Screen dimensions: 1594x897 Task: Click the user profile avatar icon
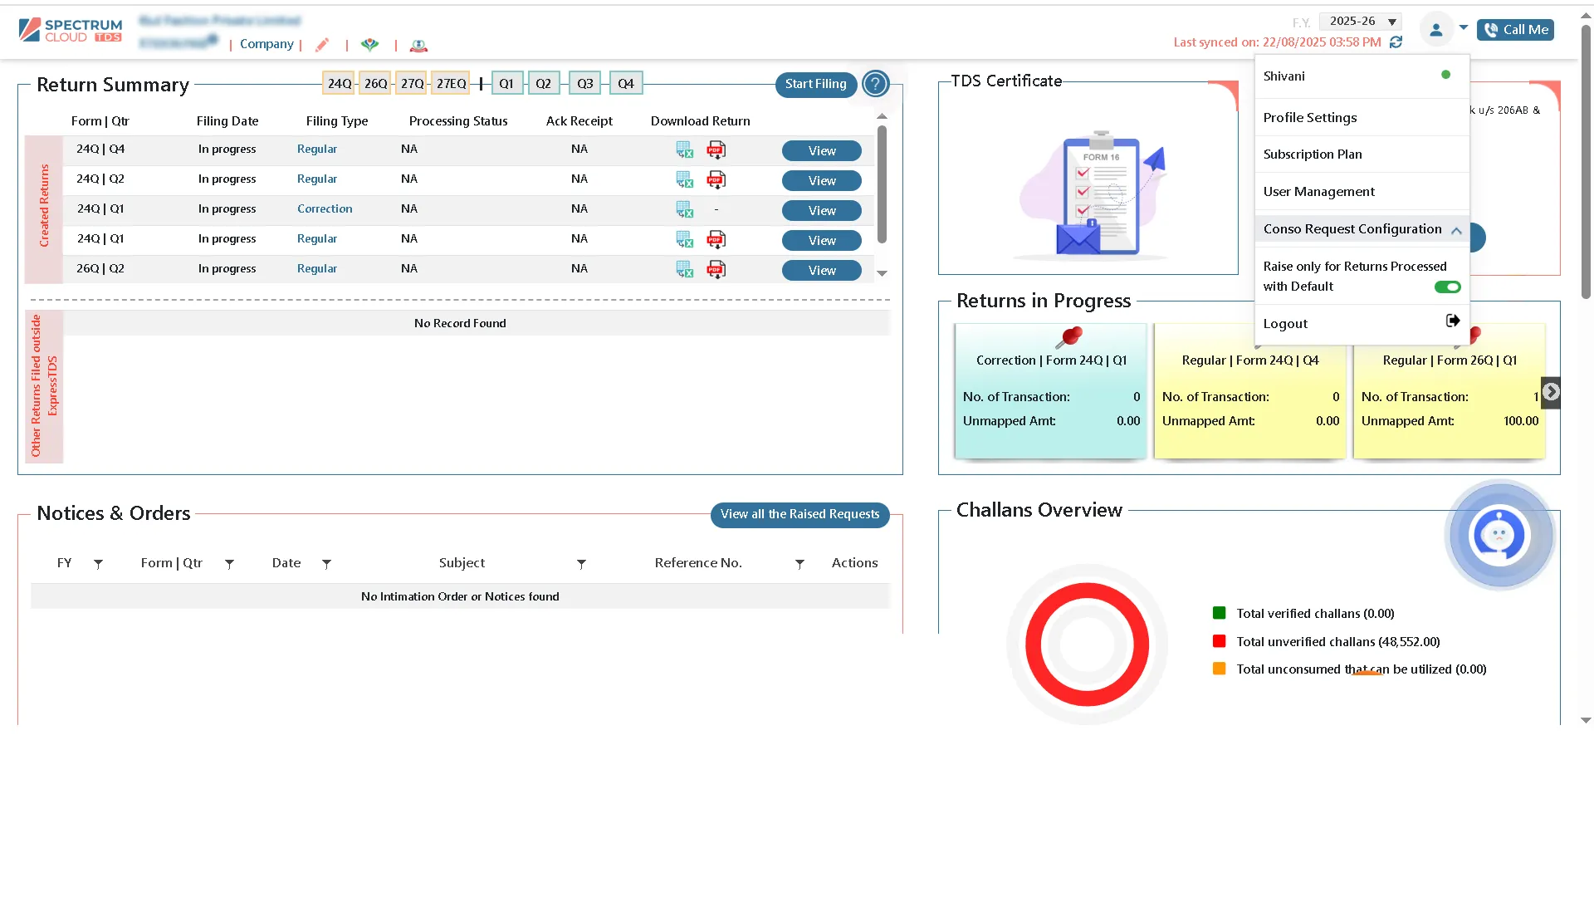coord(1435,29)
